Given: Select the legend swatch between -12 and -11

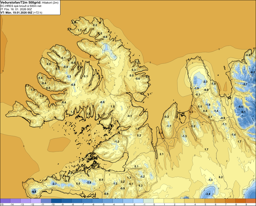Looking at the screenshot, I should tap(36, 201).
